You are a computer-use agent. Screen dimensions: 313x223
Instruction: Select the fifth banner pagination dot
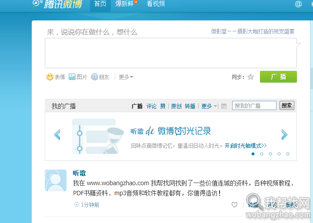point(288,154)
